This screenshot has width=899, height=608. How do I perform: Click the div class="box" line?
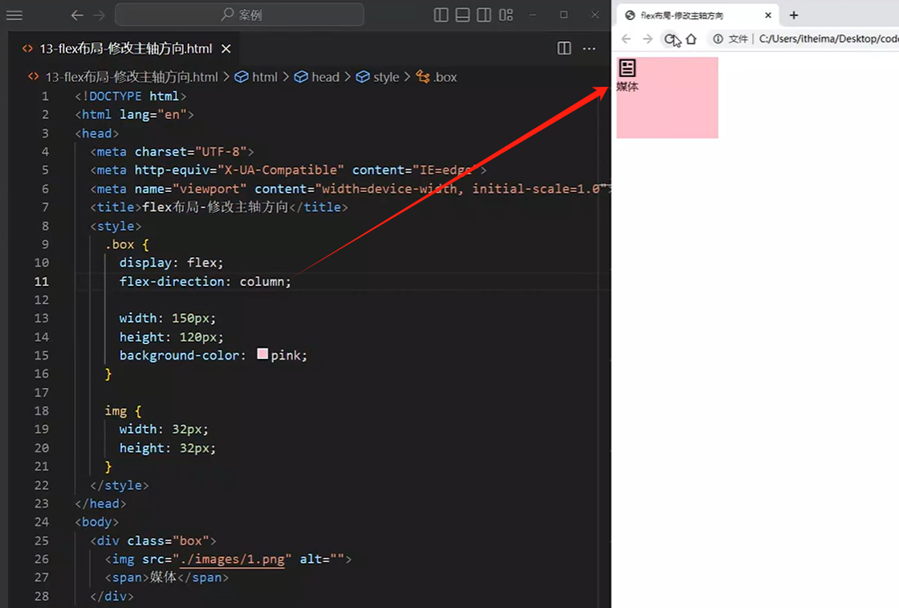(x=153, y=541)
